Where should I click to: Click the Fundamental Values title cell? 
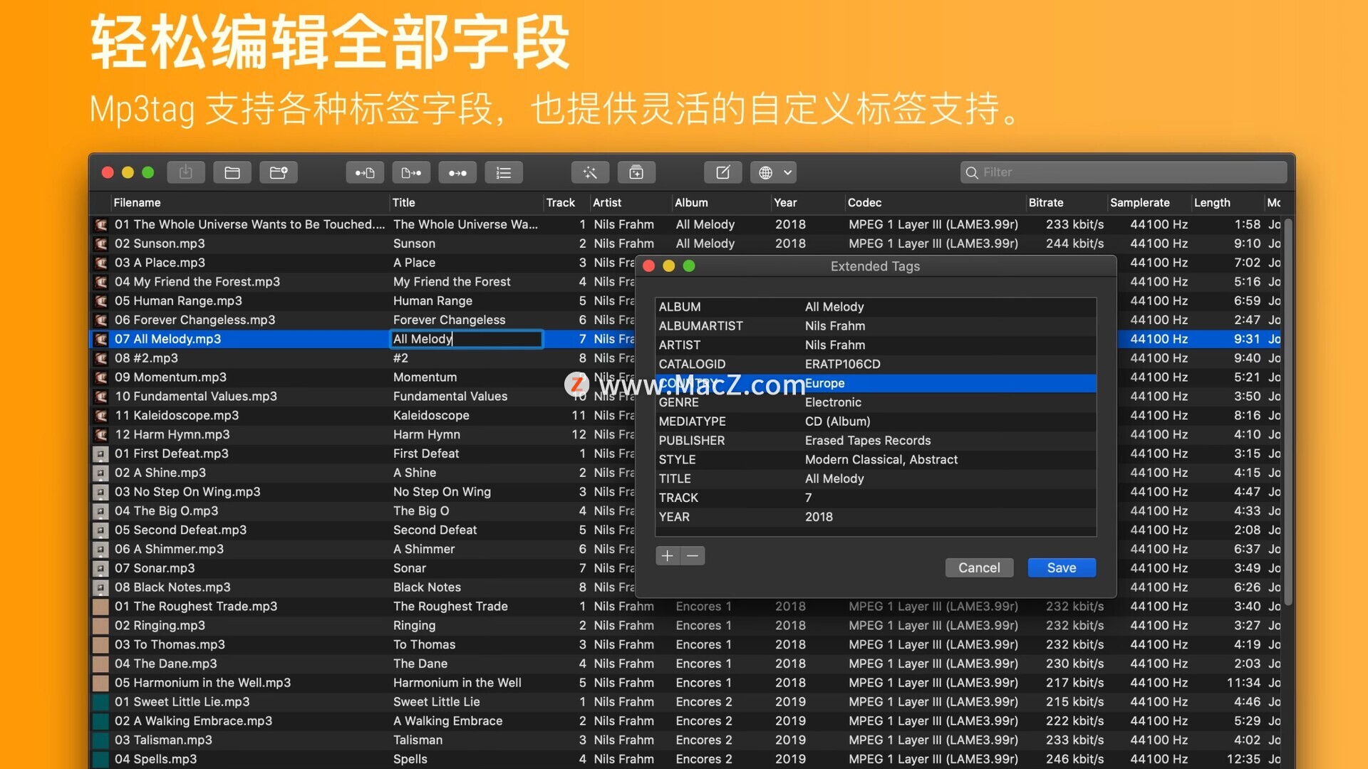pyautogui.click(x=450, y=397)
